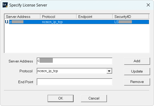Focus the Server Address input field

pyautogui.click(x=75, y=61)
